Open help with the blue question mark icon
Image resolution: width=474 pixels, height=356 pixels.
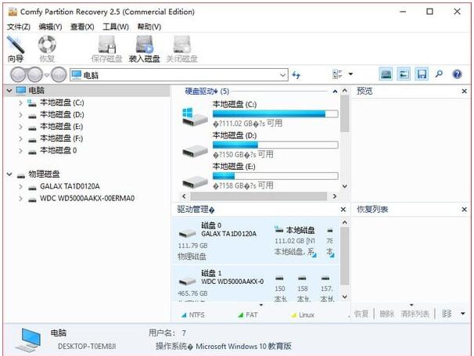[x=457, y=74]
